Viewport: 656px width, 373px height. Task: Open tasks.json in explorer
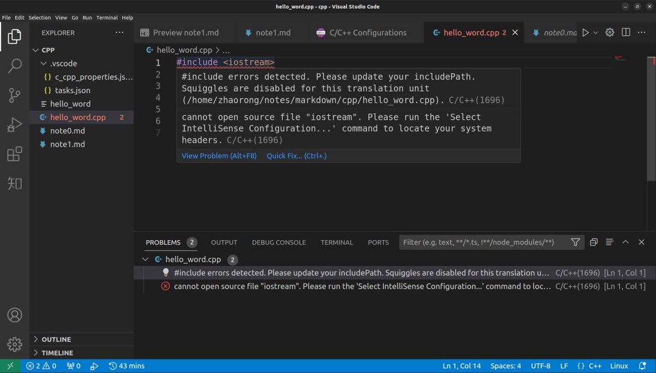coord(81,90)
